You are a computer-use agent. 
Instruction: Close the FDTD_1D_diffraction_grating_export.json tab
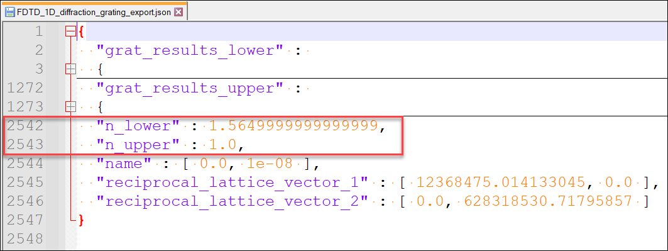pyautogui.click(x=178, y=13)
